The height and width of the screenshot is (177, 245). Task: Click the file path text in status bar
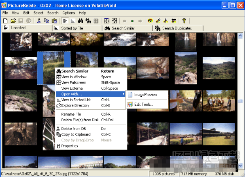tap(45, 174)
